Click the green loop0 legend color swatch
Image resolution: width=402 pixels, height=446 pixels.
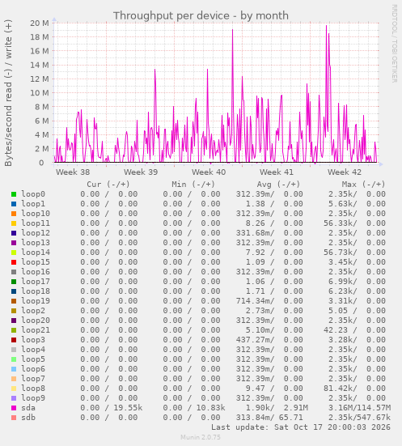click(14, 194)
